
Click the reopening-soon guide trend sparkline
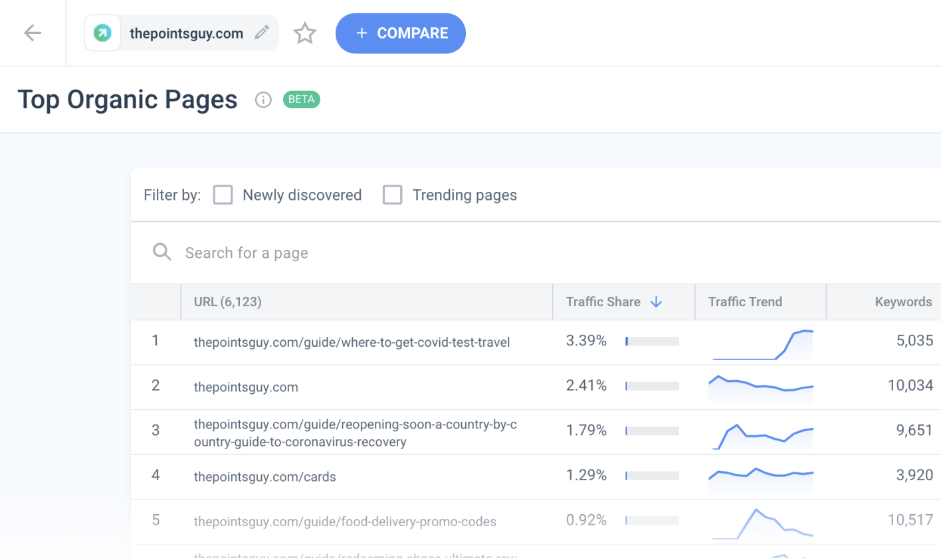click(761, 436)
